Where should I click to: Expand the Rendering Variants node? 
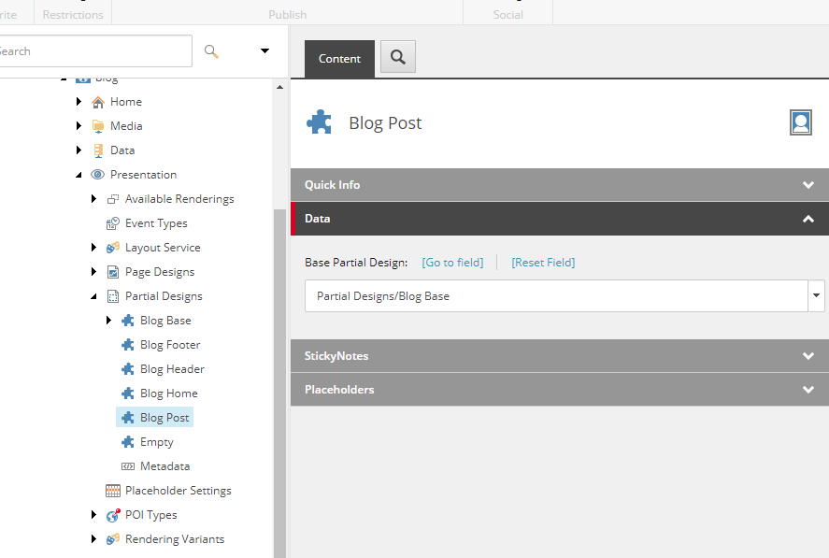coord(93,539)
